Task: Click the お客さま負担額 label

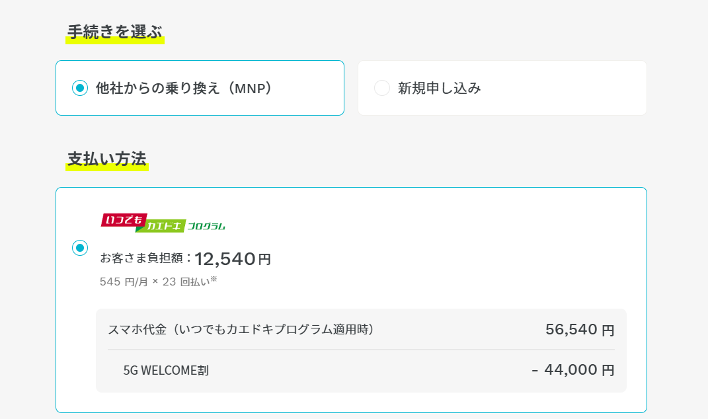Action: coord(145,258)
